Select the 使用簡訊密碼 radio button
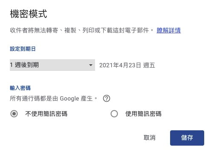The image size is (214, 155). point(114,114)
